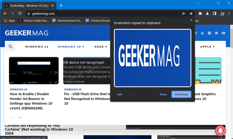Click the Edit button in screenshot popup
Image resolution: width=233 pixels, height=139 pixels.
click(x=121, y=94)
